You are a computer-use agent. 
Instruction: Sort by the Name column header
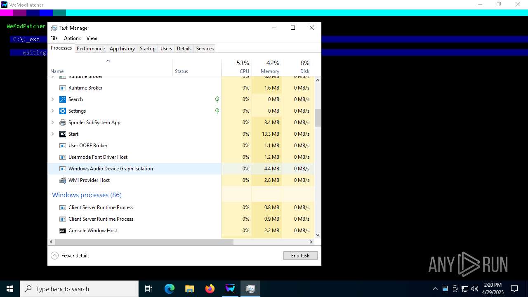coord(110,68)
